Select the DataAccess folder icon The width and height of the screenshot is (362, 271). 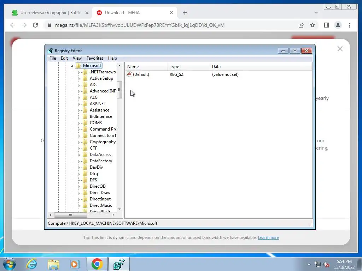point(85,155)
